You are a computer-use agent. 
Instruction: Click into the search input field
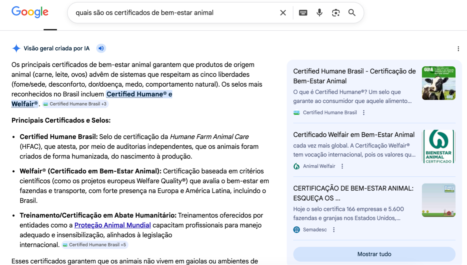(173, 13)
